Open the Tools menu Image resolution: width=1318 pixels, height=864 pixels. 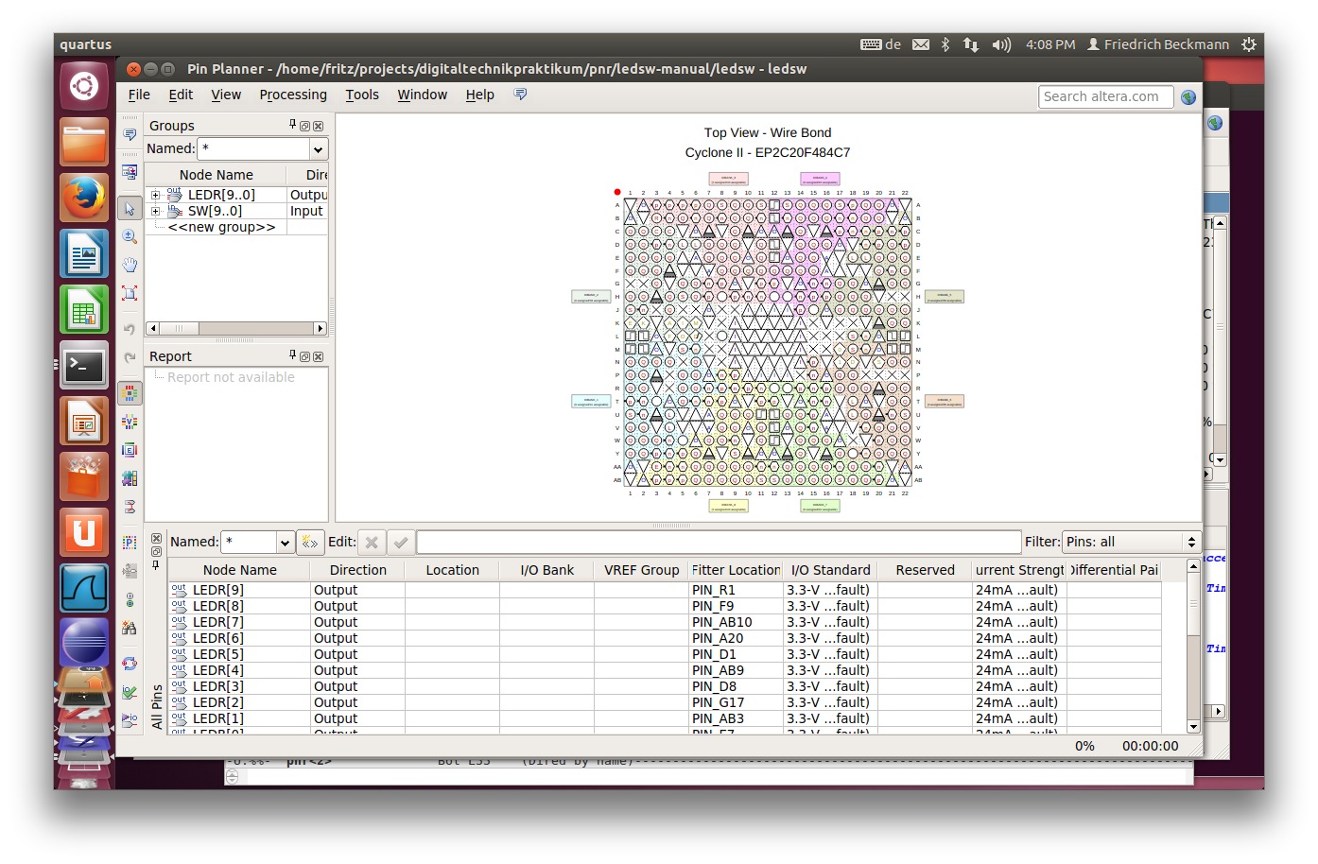(x=361, y=95)
